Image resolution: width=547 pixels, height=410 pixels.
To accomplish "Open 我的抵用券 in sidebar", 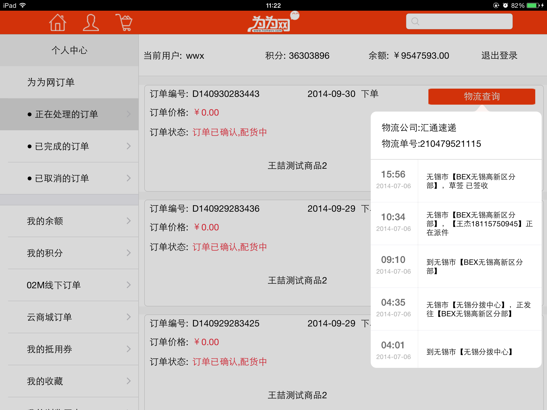I will click(x=69, y=349).
